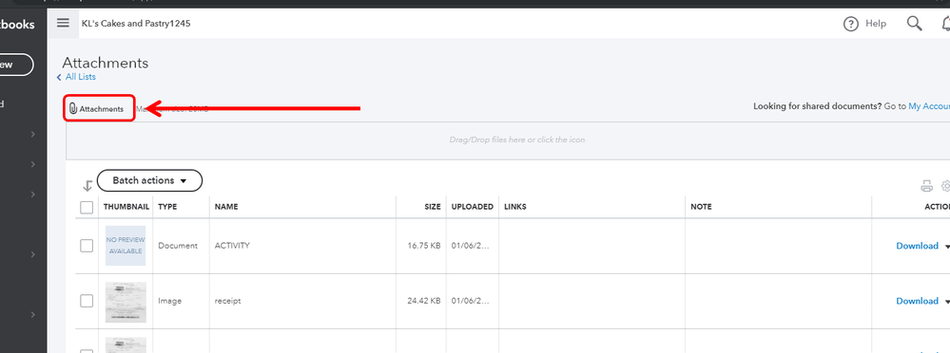Click the No Preview Available thumbnail
The width and height of the screenshot is (950, 353).
tap(126, 246)
